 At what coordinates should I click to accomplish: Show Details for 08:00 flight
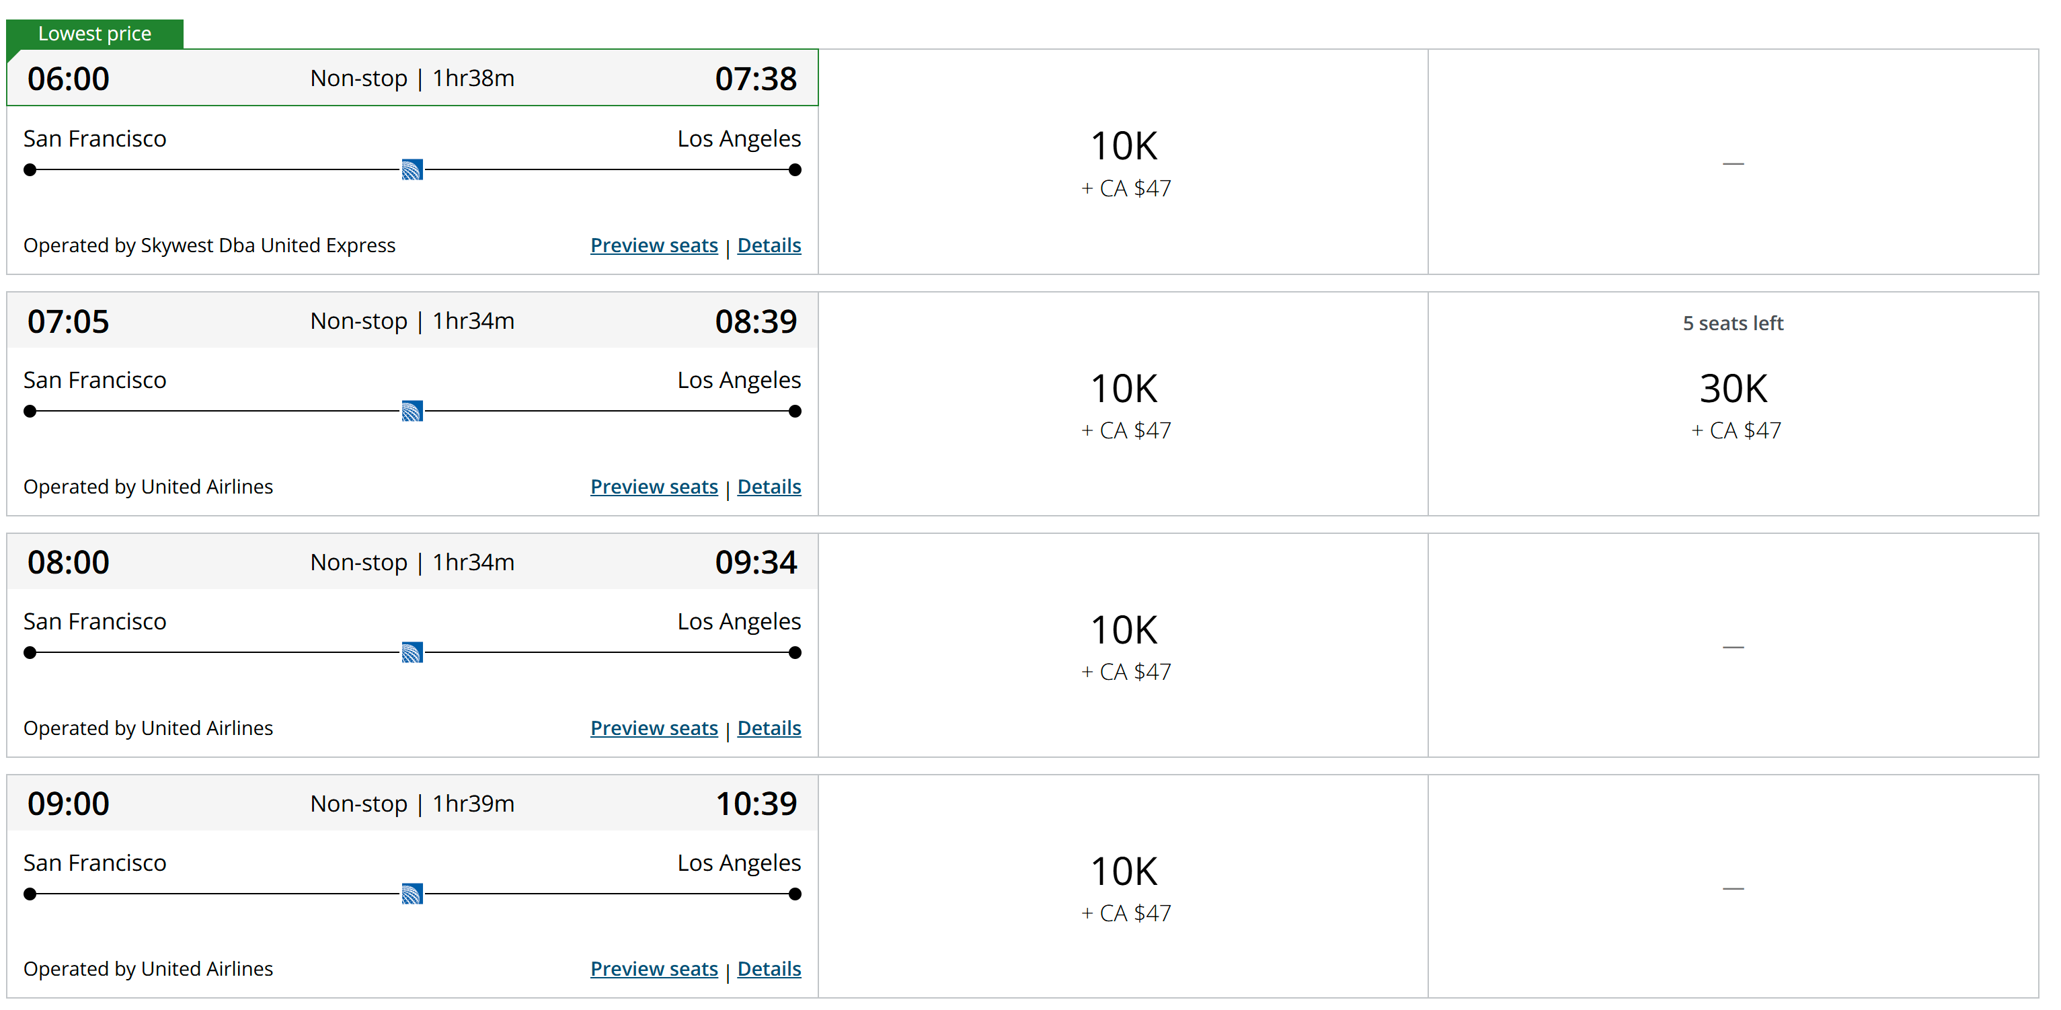(769, 728)
